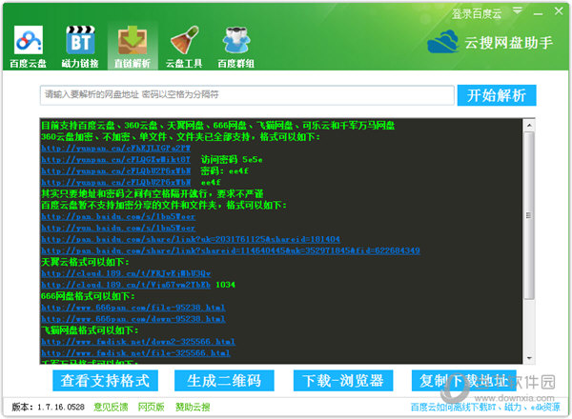Open the title bar dropdown menu arrow
572x419 pixels.
518,10
